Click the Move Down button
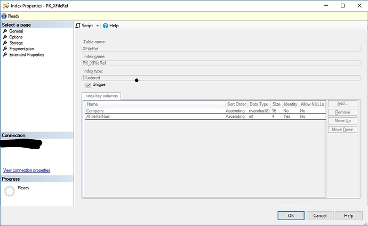Image resolution: width=368 pixels, height=226 pixels. click(342, 130)
